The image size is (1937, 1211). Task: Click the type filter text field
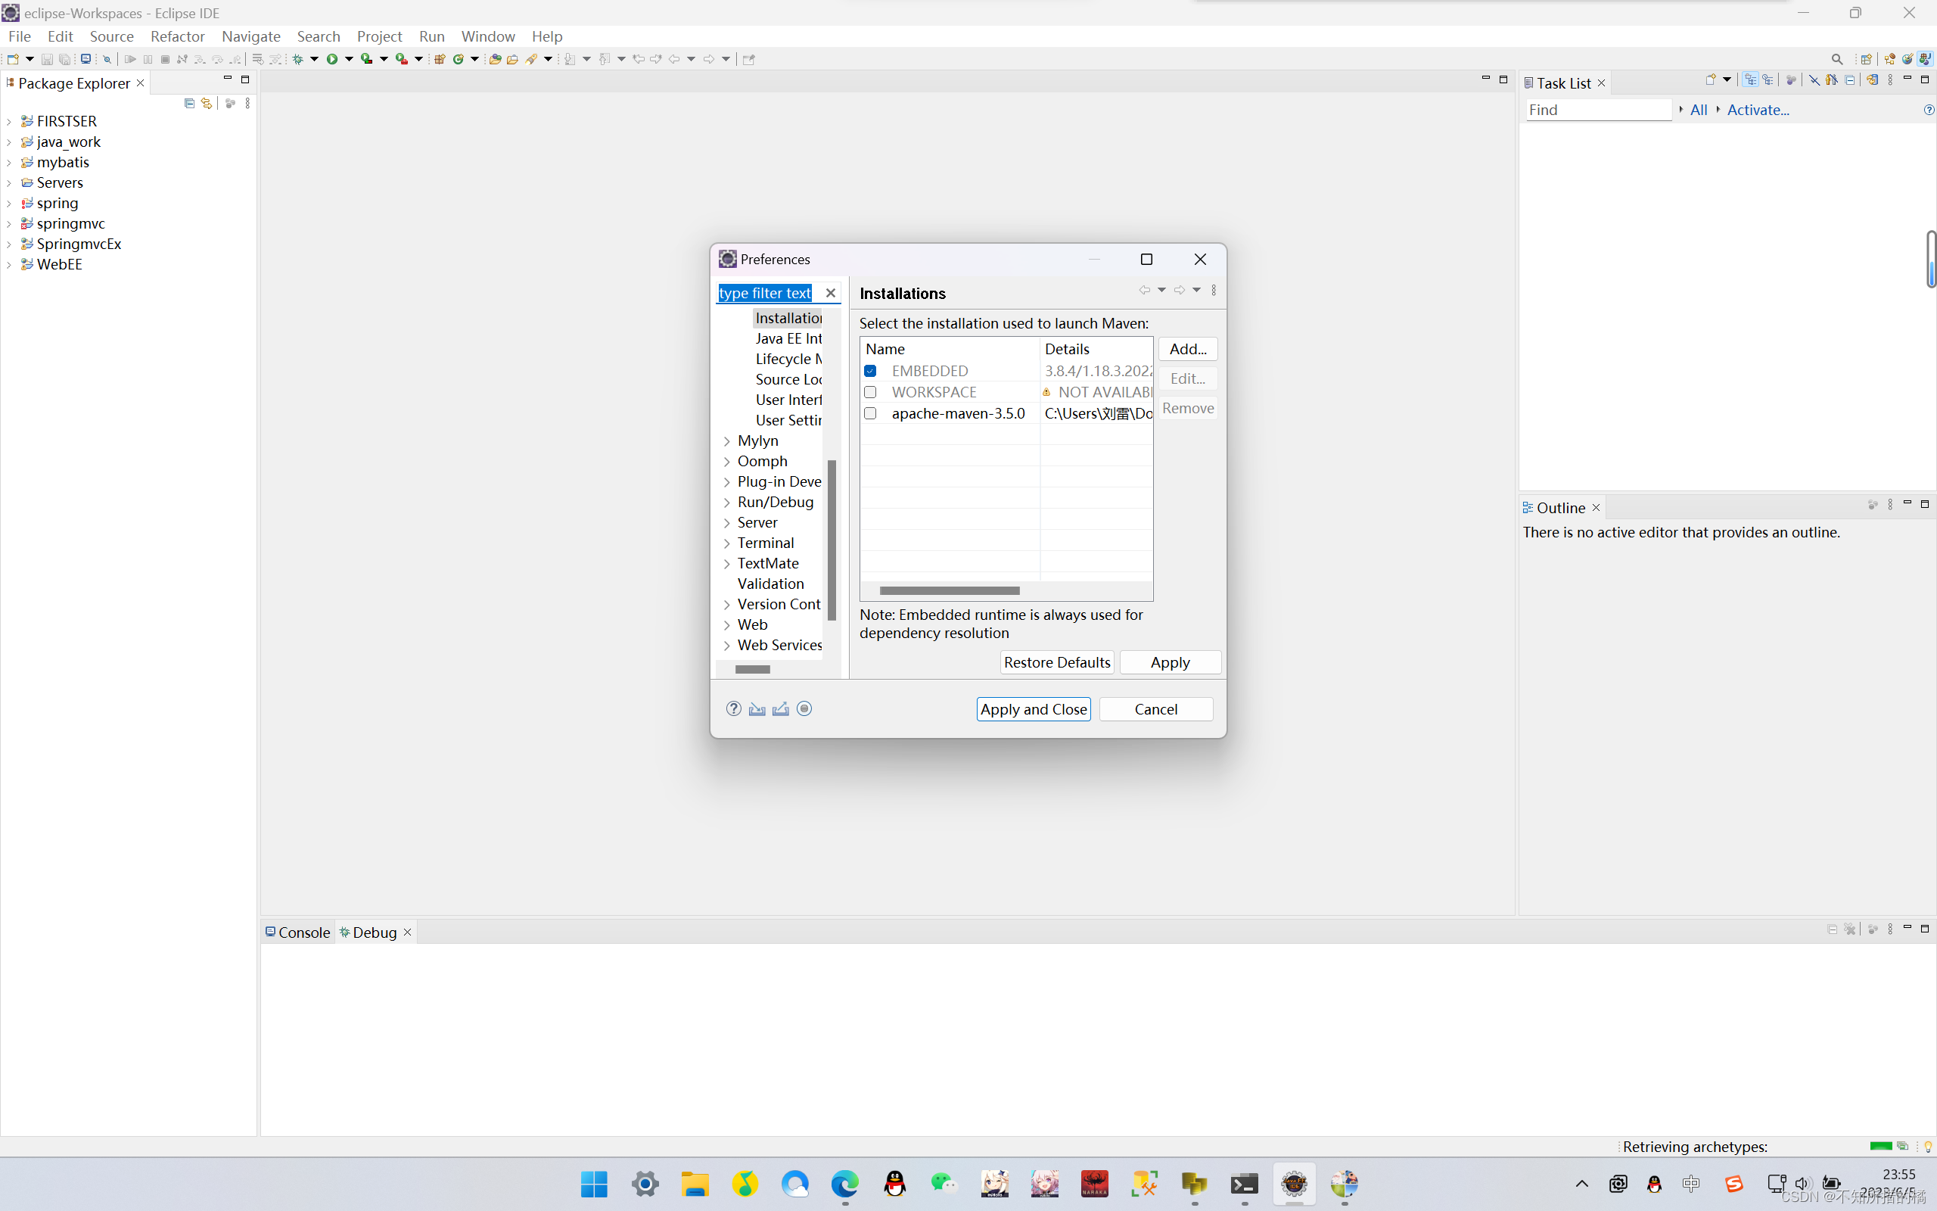(765, 293)
